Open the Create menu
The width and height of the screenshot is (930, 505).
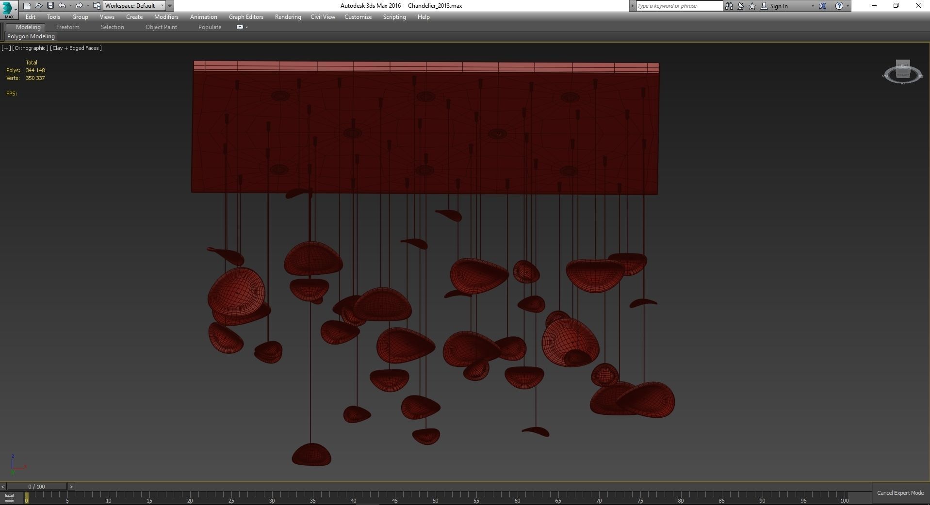point(134,17)
